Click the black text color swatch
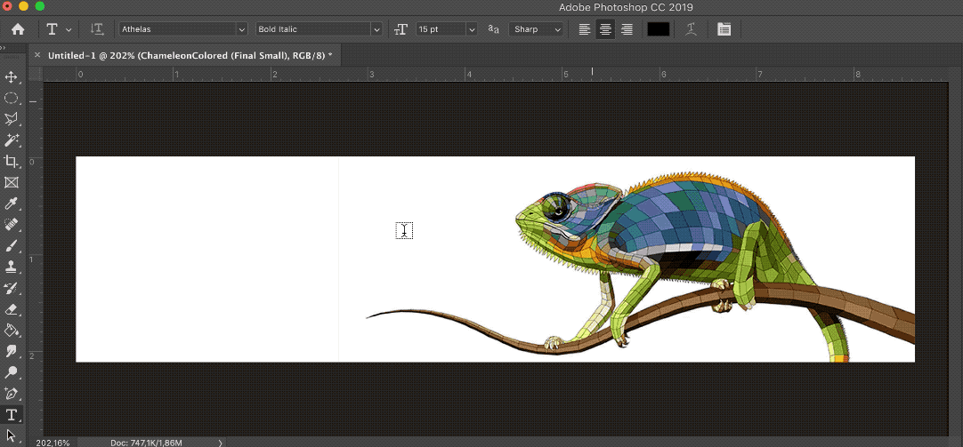The image size is (963, 447). (658, 29)
